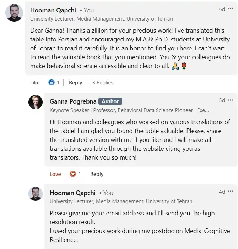Image resolution: width=238 pixels, height=249 pixels.
Task: Click the blue thumbs-up reaction icon
Action: pos(52,82)
